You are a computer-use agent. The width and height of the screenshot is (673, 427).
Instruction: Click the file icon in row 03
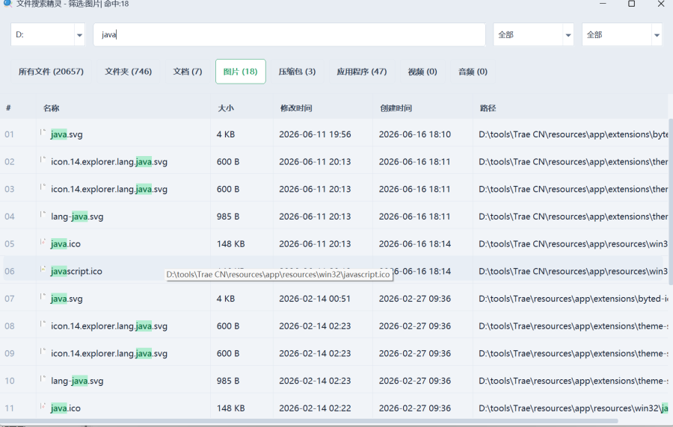pyautogui.click(x=43, y=187)
